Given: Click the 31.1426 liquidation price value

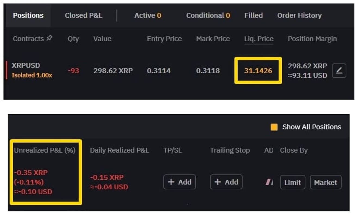Looking at the screenshot, I should [258, 71].
